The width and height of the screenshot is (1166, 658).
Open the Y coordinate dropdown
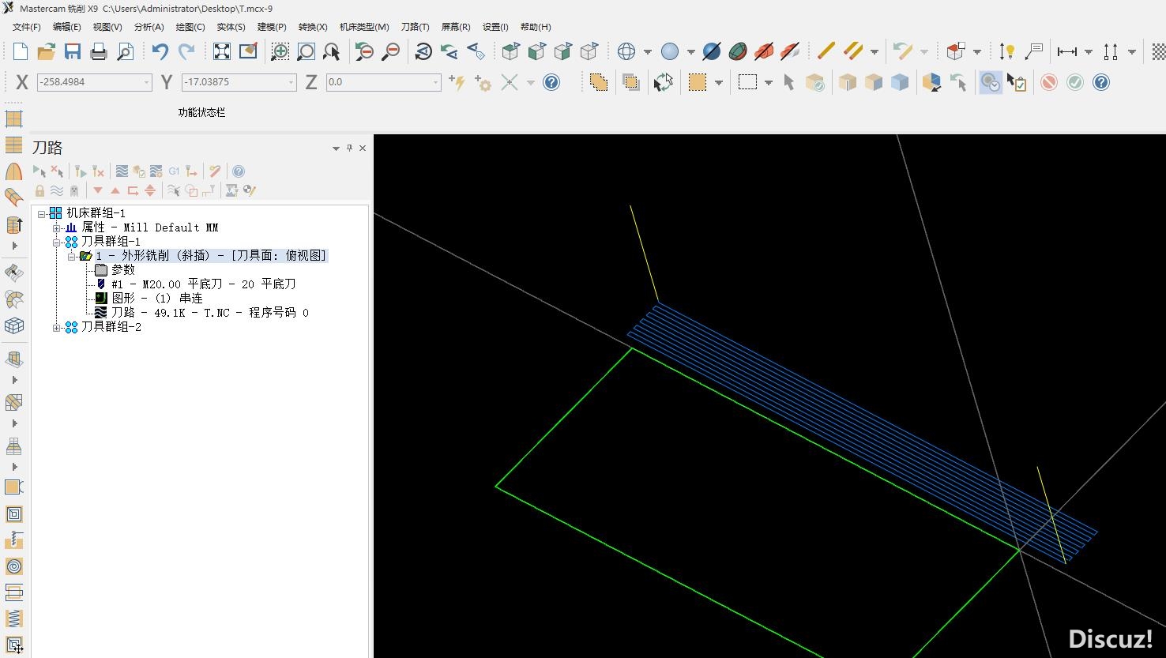pos(291,82)
